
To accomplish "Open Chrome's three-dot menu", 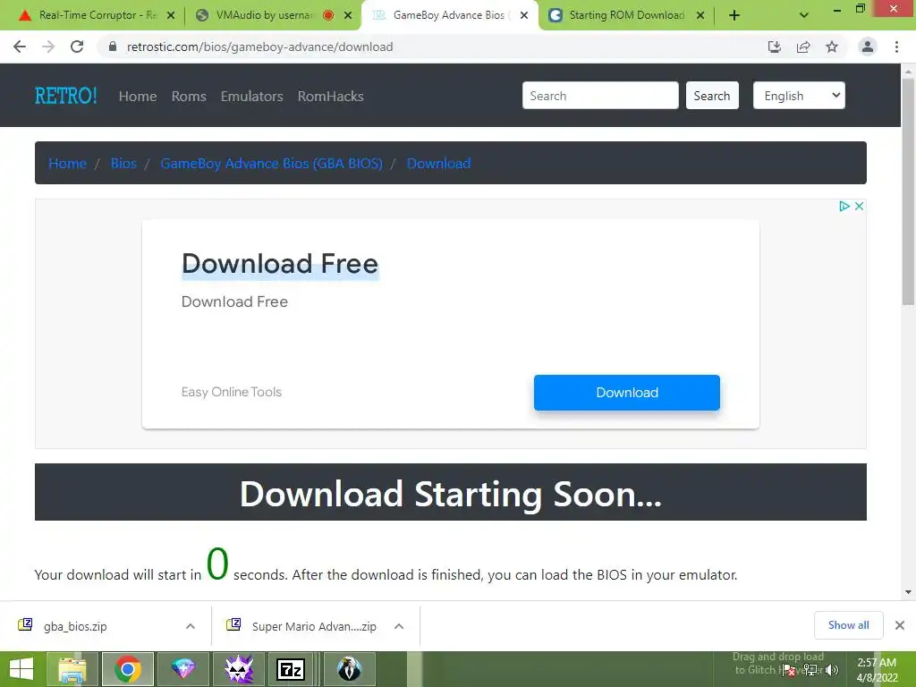I will click(x=896, y=47).
